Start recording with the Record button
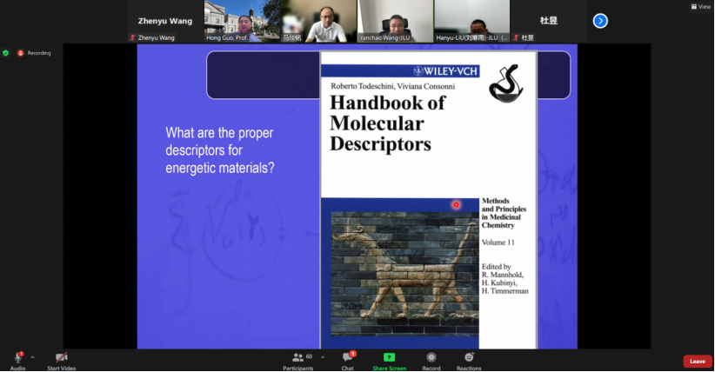The height and width of the screenshot is (372, 715). click(x=431, y=358)
